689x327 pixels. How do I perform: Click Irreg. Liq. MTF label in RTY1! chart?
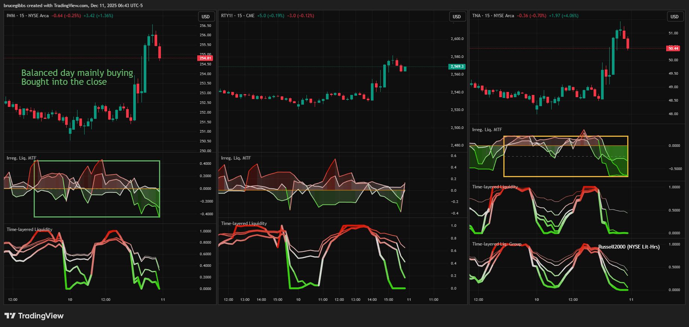click(236, 158)
